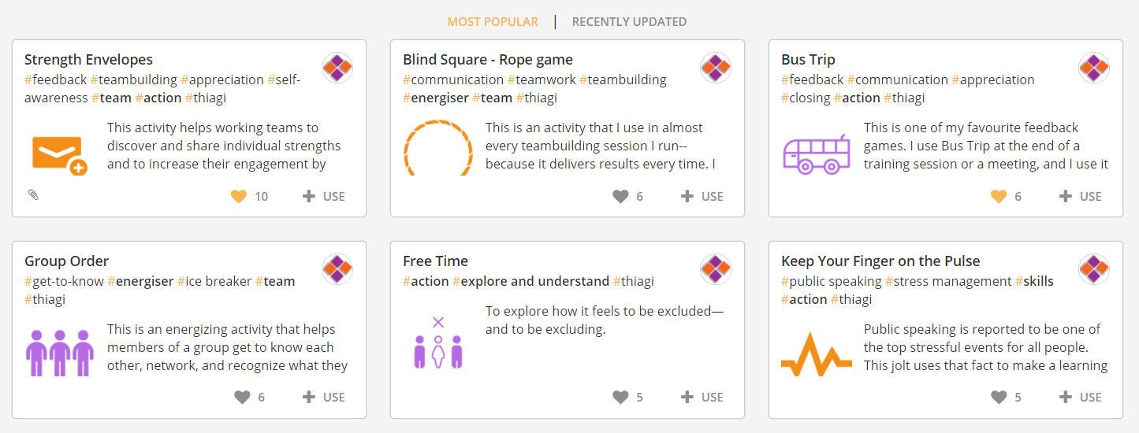Image resolution: width=1139 pixels, height=433 pixels.
Task: Click the #energiser tag on Group Order
Action: (x=140, y=281)
